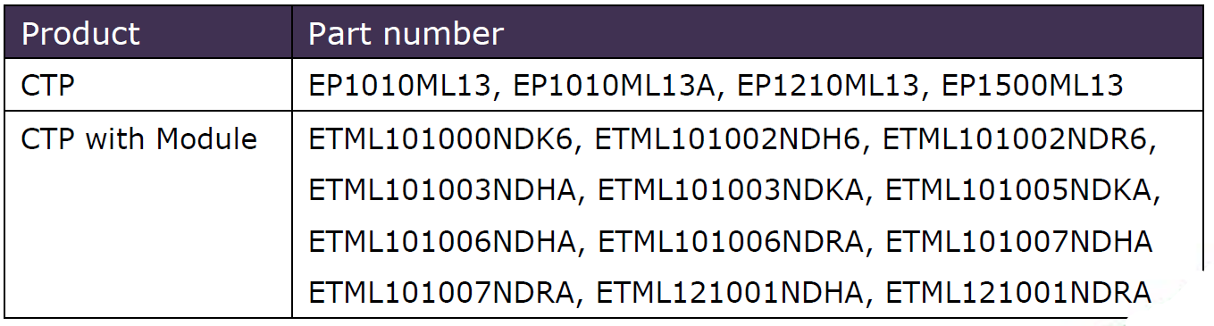Viewport: 1214px width, 326px height.
Task: Click part number ETML101007NDRA
Action: pos(444,292)
